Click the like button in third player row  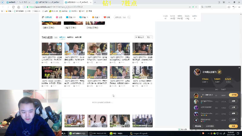point(233,107)
